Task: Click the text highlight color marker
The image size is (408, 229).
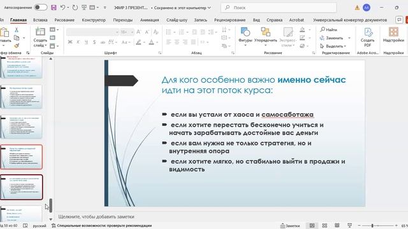Action: pos(139,42)
